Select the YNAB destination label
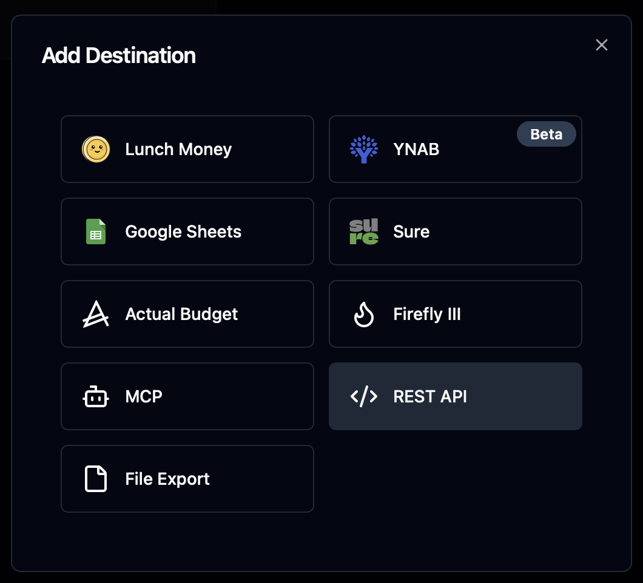Image resolution: width=643 pixels, height=583 pixels. click(416, 149)
